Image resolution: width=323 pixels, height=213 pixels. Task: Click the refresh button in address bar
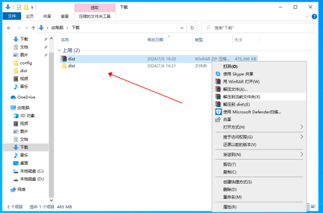[192, 28]
